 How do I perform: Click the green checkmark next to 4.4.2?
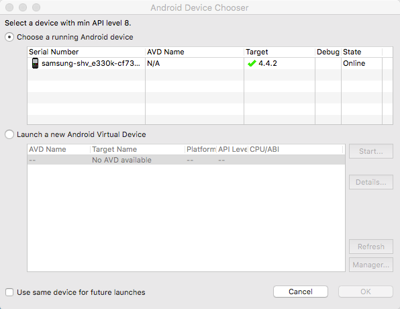point(252,63)
